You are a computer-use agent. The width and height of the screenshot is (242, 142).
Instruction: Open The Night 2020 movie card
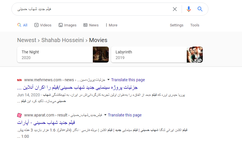[x=63, y=55]
